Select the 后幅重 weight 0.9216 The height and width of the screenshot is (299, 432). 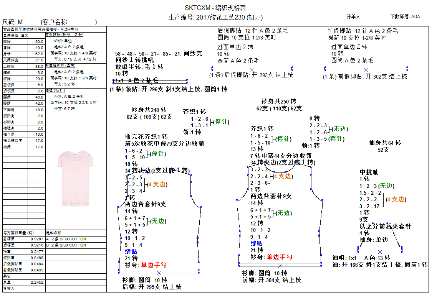(x=37, y=245)
